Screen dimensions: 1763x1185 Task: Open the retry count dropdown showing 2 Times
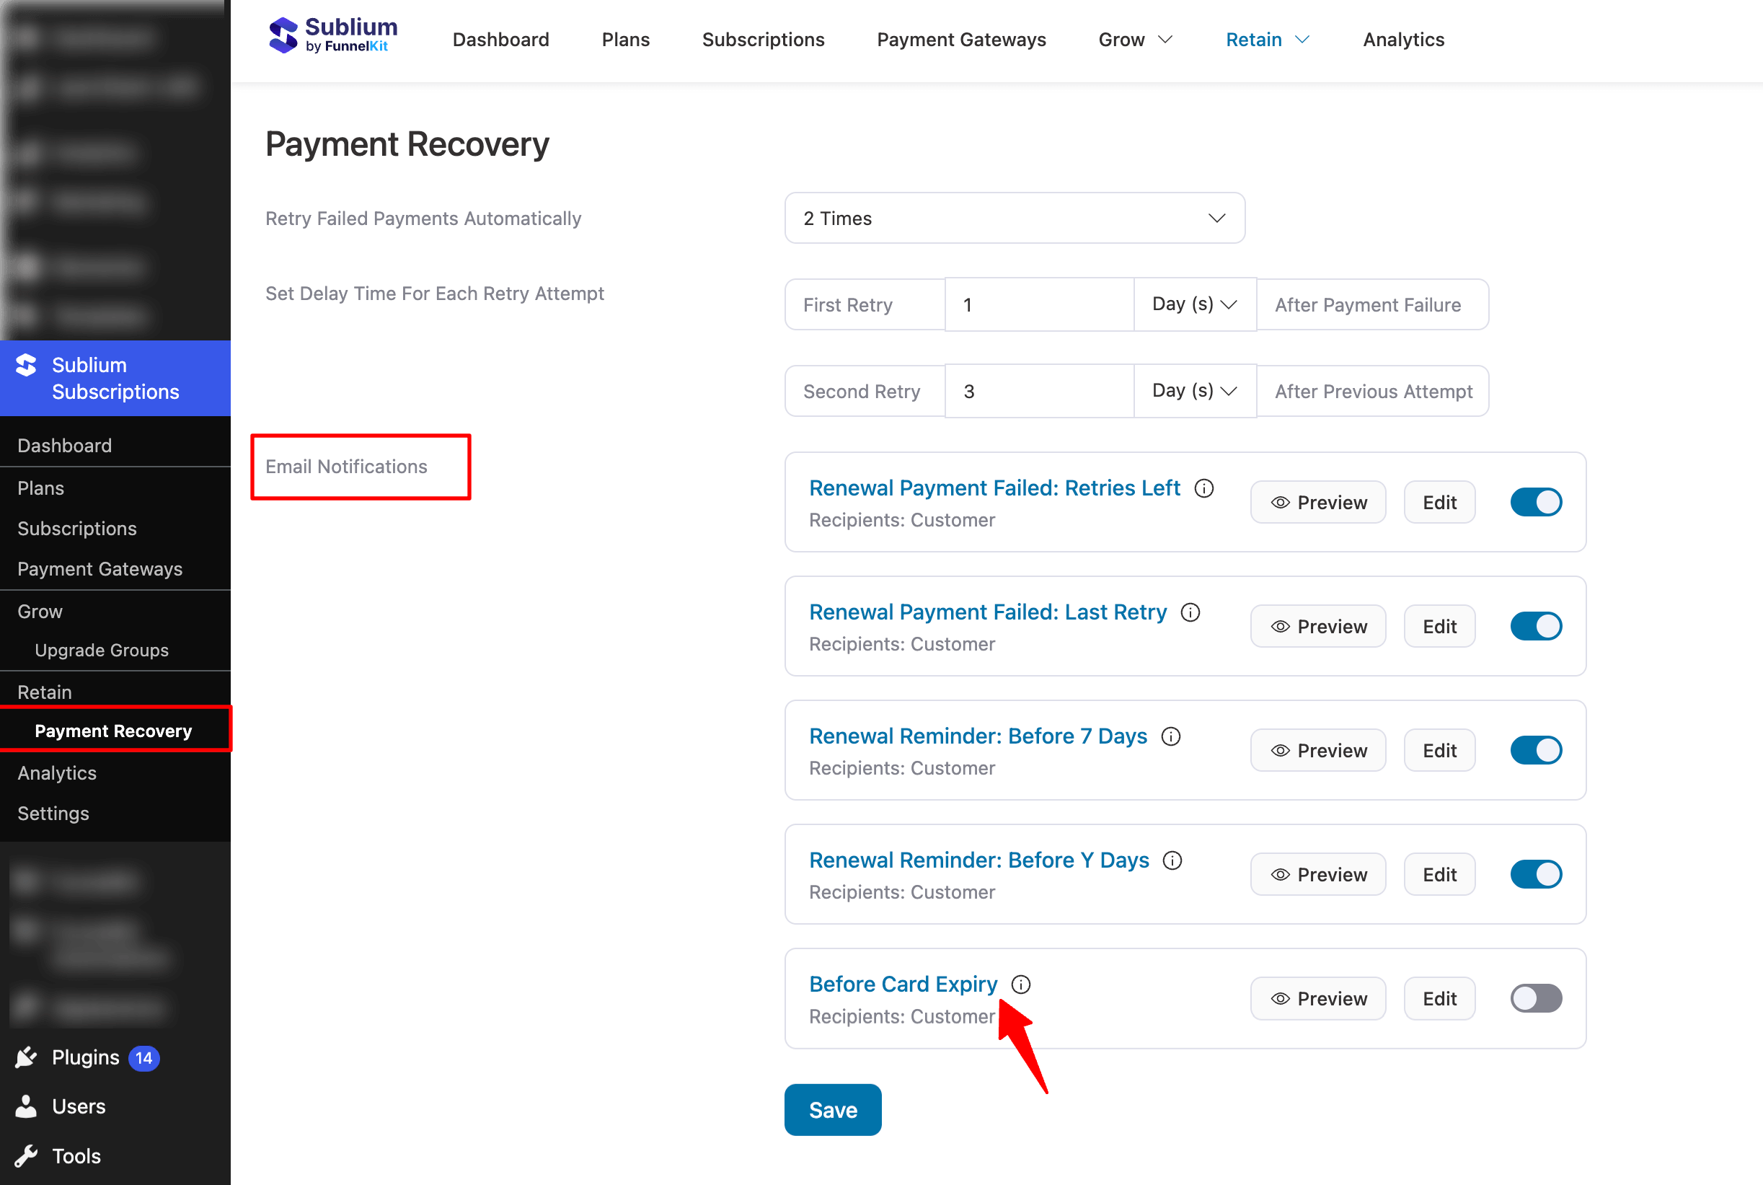[x=1014, y=218]
